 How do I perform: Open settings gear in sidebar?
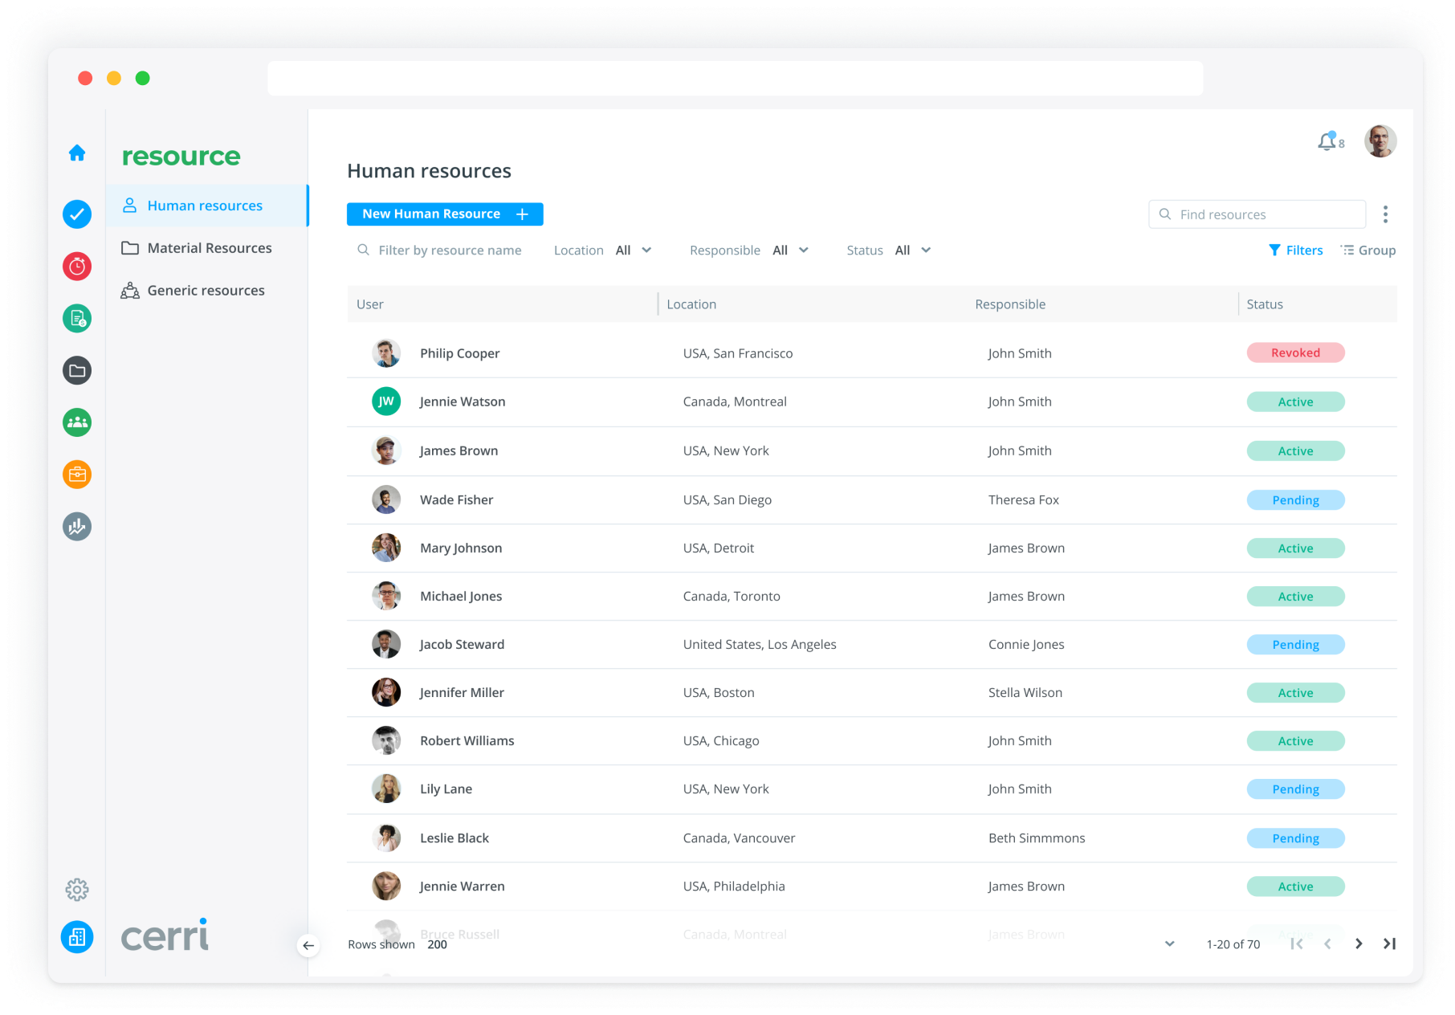tap(77, 890)
